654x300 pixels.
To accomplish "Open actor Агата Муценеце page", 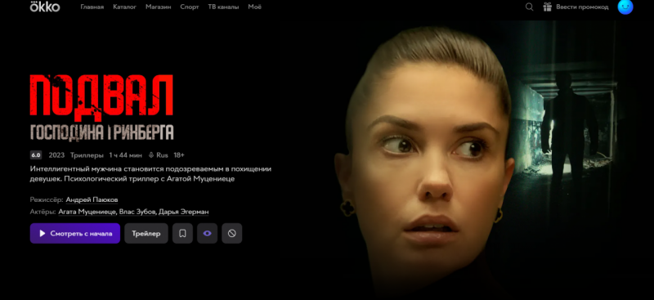I will pos(87,212).
